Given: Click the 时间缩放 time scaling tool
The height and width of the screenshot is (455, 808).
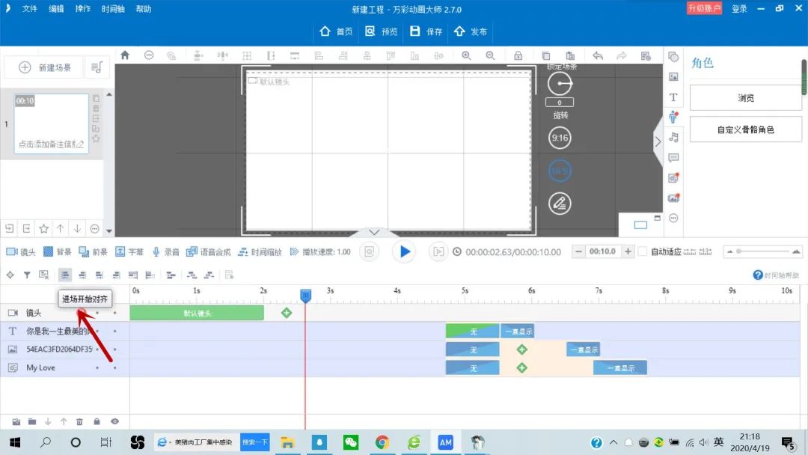Looking at the screenshot, I should 260,251.
